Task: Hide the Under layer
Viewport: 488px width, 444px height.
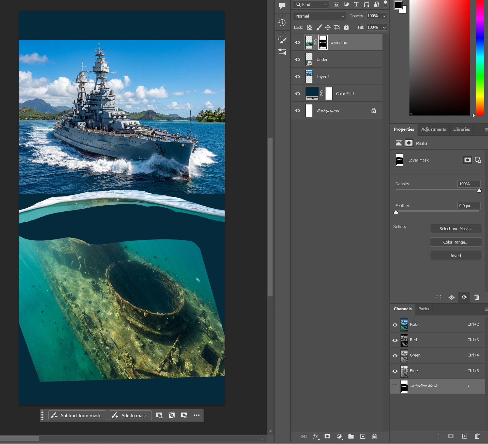Action: tap(298, 59)
